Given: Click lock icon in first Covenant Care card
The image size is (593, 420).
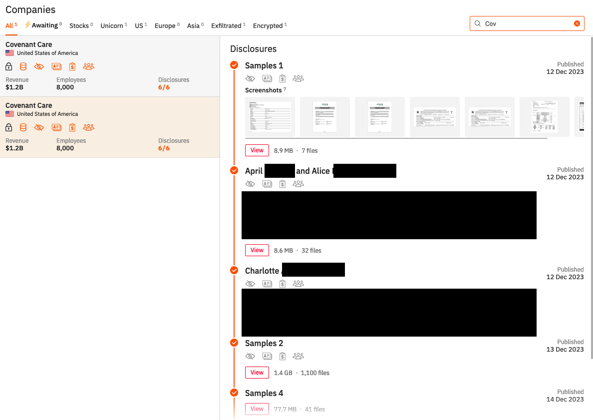Looking at the screenshot, I should tap(8, 66).
